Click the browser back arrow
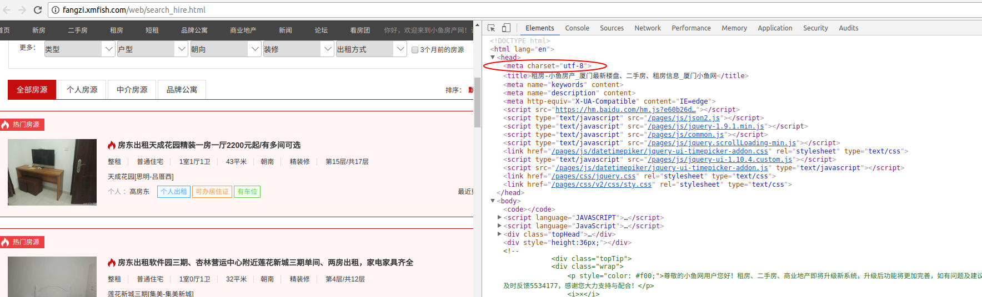Viewport: 982px width, 297px height. pos(7,10)
